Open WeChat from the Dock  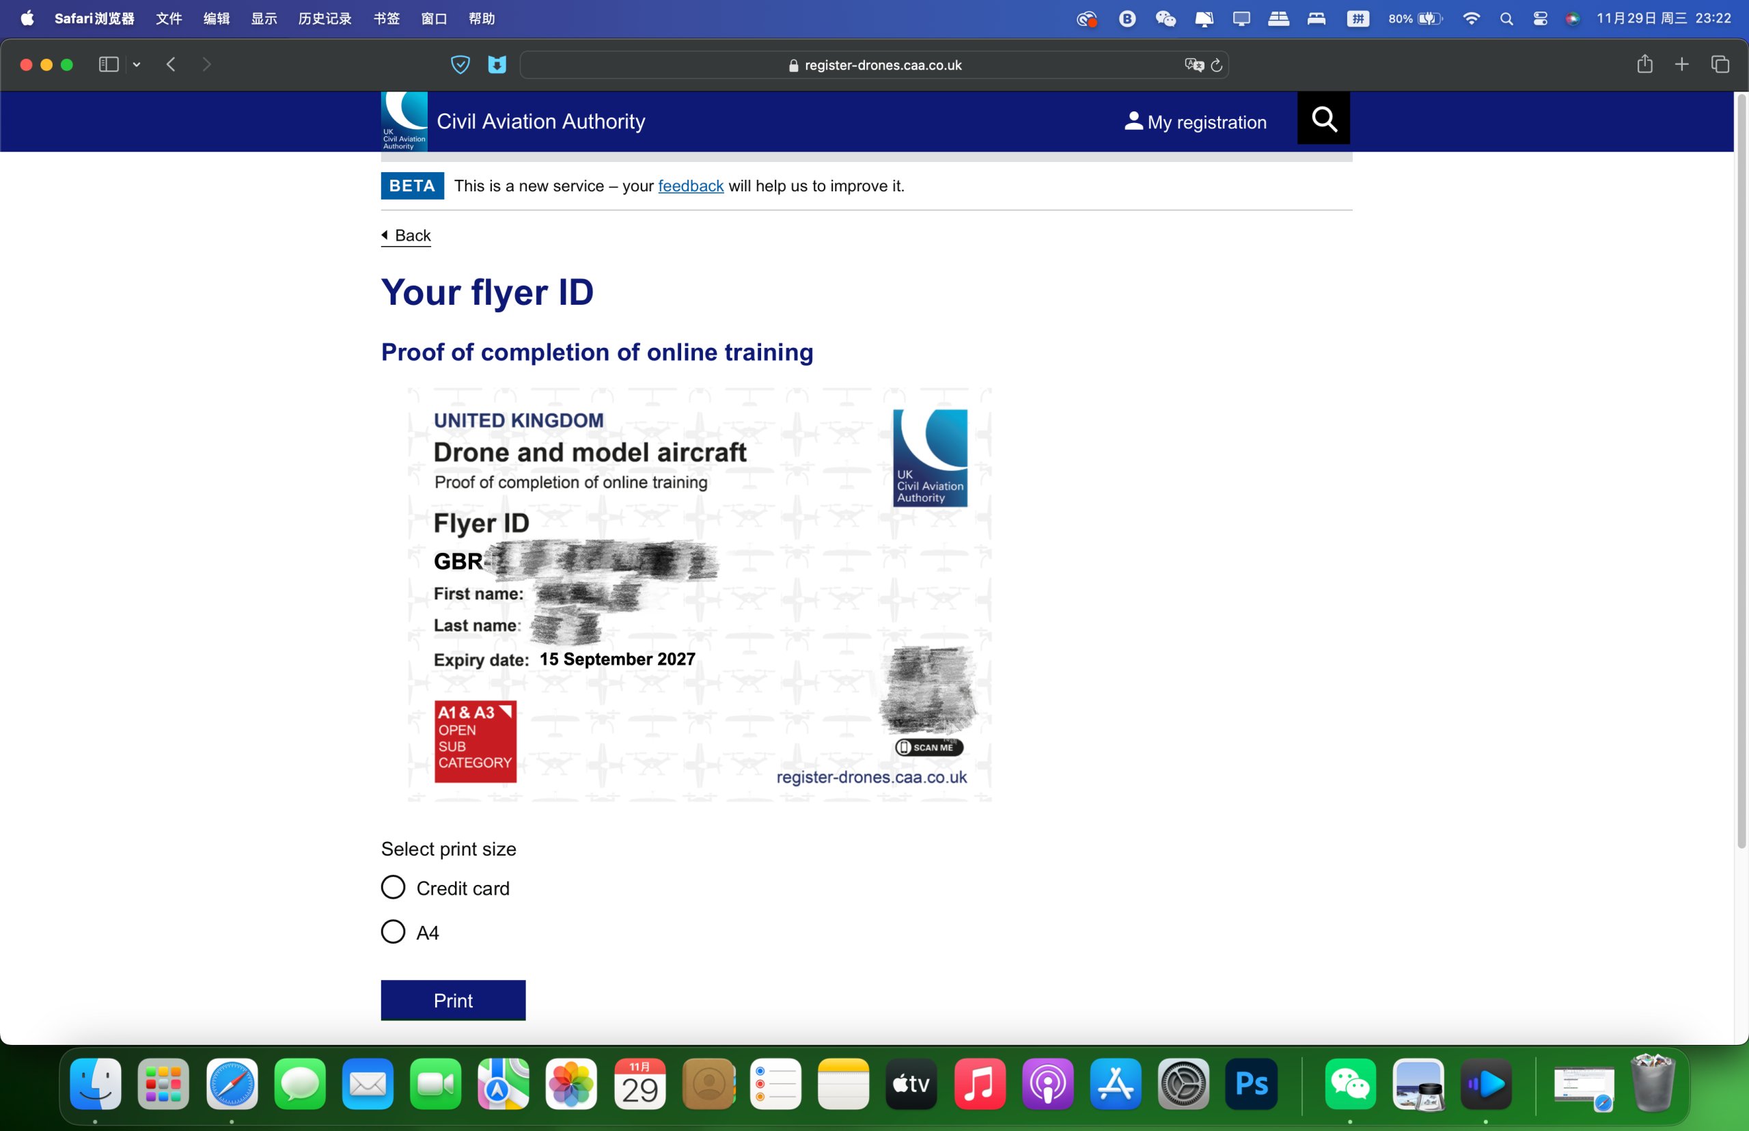click(1350, 1083)
